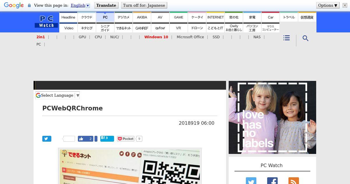Screen dimensions: 350x184
Task: Open the GANREF tab
Action: 142,28
